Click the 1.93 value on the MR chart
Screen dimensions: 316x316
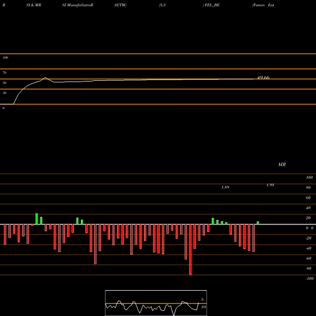coord(270,185)
